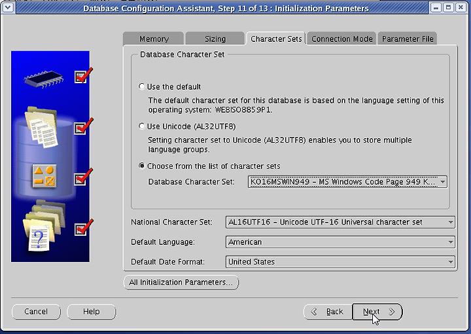The width and height of the screenshot is (471, 334).
Task: Switch to the Connection Mode tab
Action: pos(342,39)
